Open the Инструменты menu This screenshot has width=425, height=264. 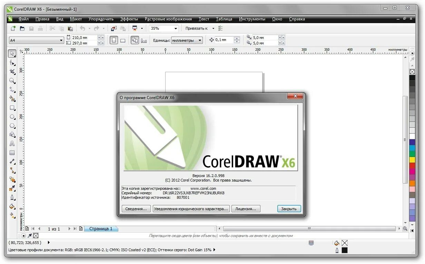pos(252,19)
